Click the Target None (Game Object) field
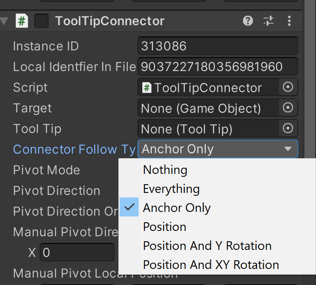The image size is (316, 285). 208,108
